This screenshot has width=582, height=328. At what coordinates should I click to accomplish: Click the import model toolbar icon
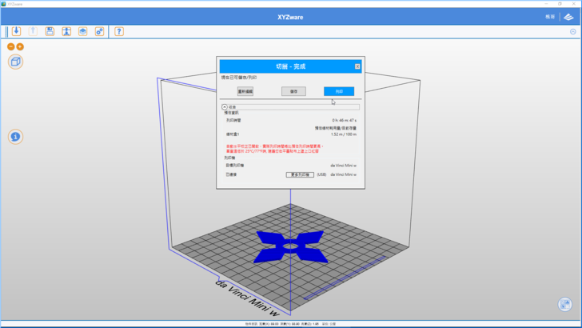(16, 31)
